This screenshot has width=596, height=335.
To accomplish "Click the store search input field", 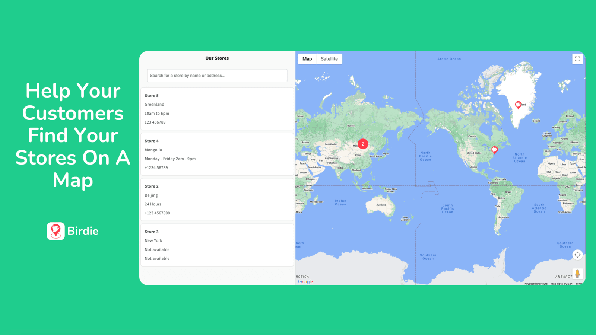I will [217, 76].
